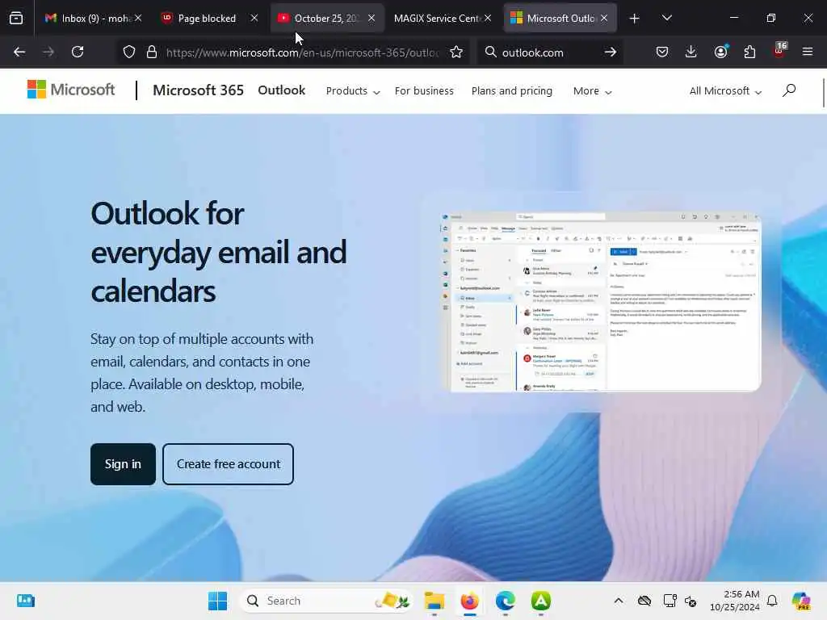Open a new browser tab
This screenshot has width=827, height=620.
(x=635, y=19)
